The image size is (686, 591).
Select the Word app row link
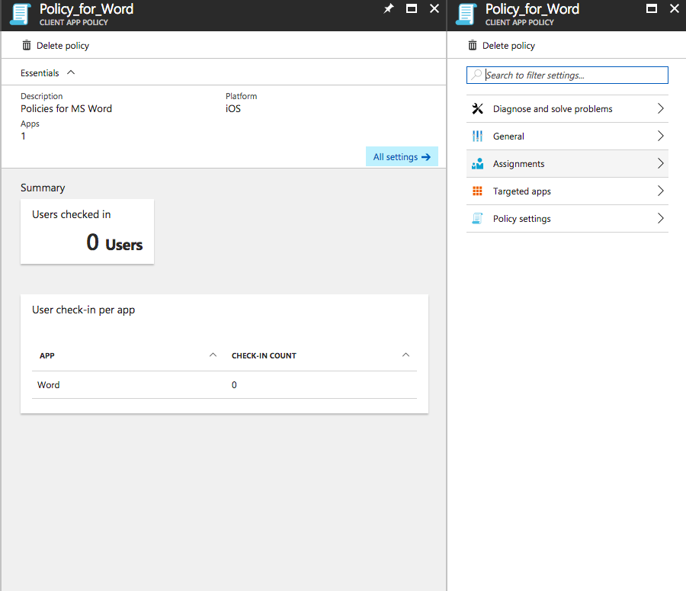pos(48,384)
